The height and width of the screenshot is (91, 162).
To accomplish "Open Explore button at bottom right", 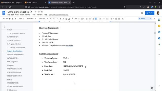I will pyautogui.click(x=152, y=88).
